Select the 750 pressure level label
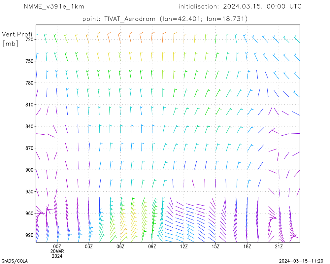The image size is (330, 264). (x=29, y=61)
